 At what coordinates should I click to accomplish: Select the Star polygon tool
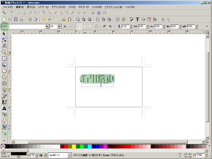pyautogui.click(x=4, y=77)
